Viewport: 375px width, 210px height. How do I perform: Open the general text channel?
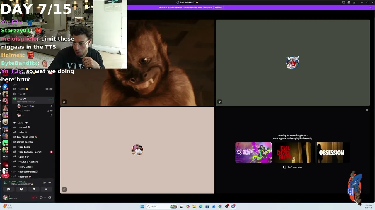(x=32, y=127)
